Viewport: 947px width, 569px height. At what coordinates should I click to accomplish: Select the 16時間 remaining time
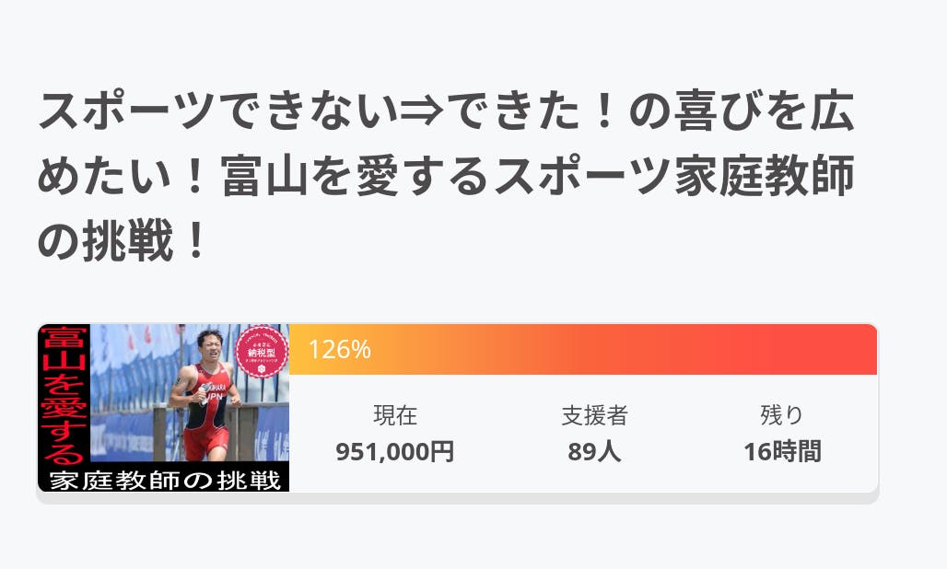click(782, 452)
